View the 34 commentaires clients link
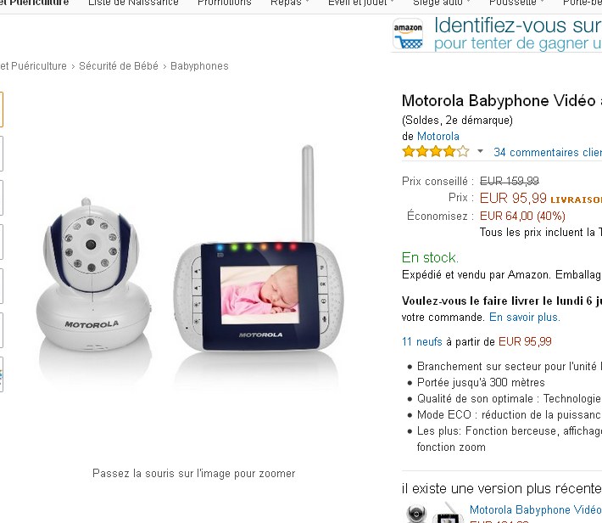This screenshot has height=523, width=602. 548,152
